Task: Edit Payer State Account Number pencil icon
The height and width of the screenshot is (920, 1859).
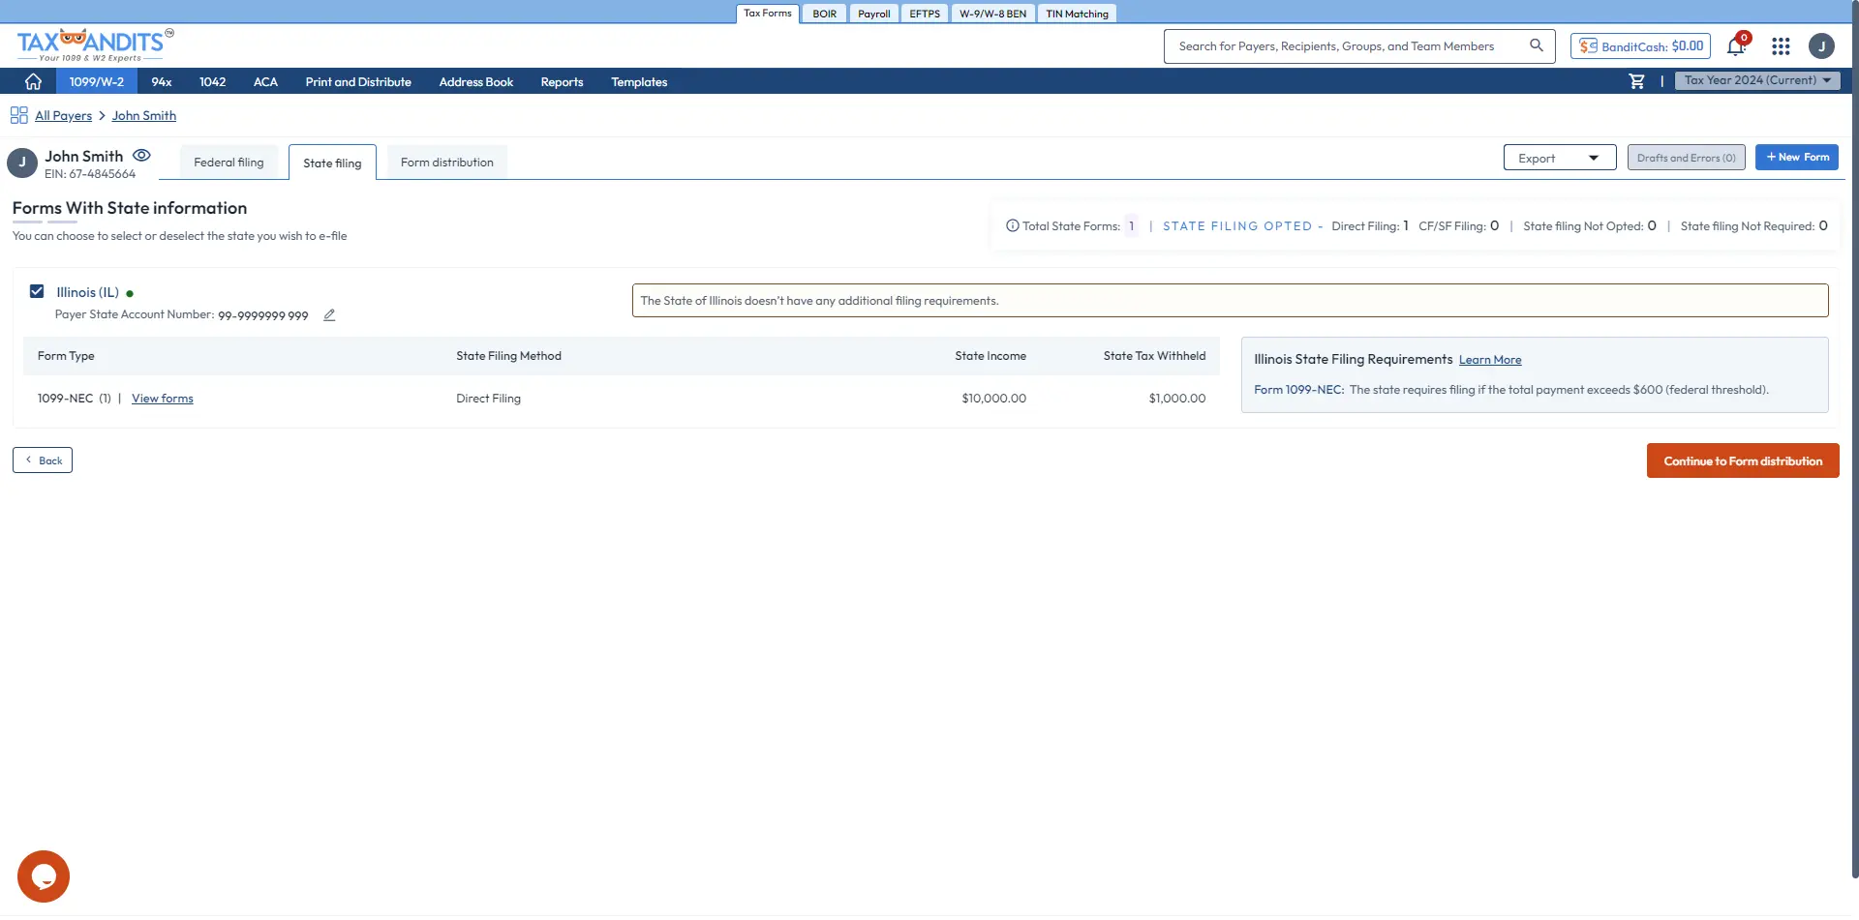Action: pos(329,315)
